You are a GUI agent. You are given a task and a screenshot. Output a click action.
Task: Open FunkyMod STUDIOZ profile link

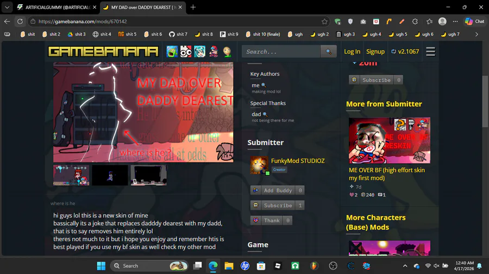pos(298,161)
